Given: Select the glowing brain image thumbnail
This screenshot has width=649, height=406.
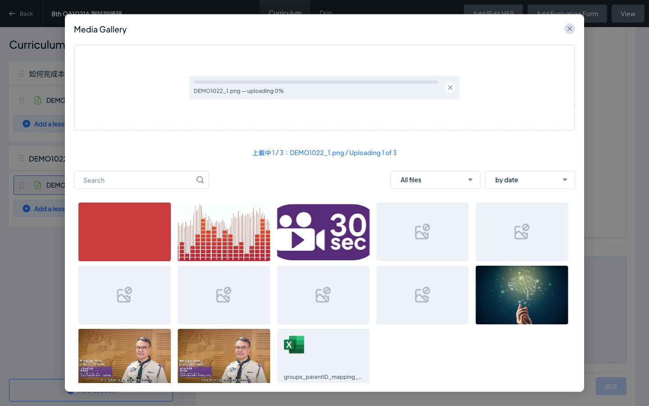Looking at the screenshot, I should tap(522, 295).
